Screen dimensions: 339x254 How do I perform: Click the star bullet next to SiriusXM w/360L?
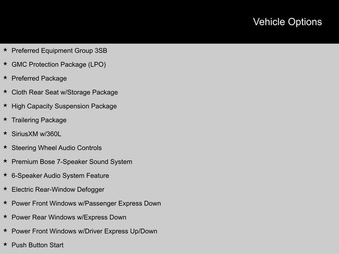[5, 133]
